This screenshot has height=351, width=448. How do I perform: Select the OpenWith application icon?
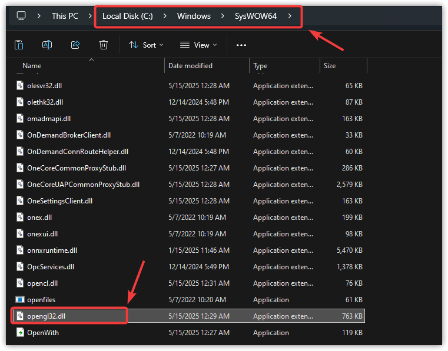pos(20,333)
